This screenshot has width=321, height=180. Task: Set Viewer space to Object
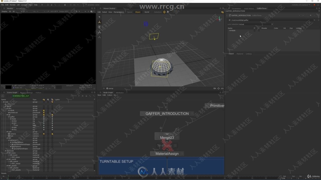[138, 12]
